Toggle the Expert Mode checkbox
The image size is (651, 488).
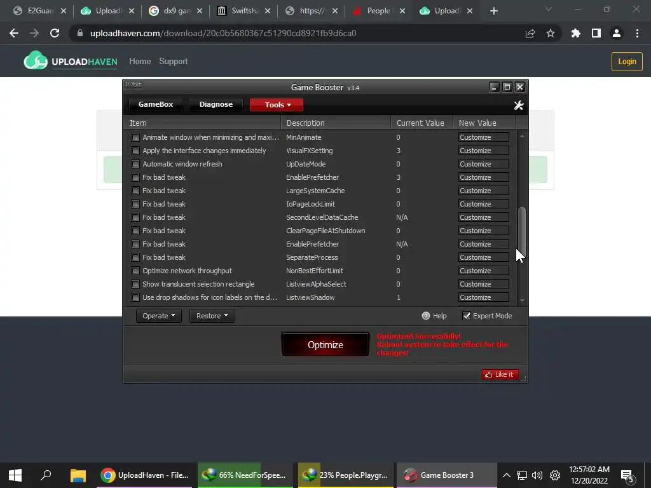click(x=467, y=316)
